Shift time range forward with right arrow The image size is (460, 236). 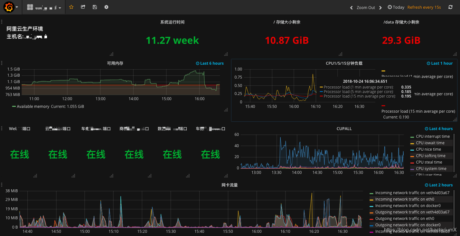point(380,8)
